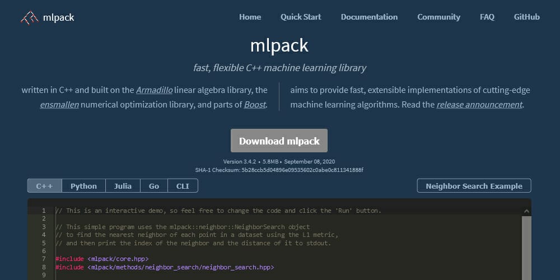Click the large mlpack page heading
Screen dimensions: 560x280
click(279, 46)
